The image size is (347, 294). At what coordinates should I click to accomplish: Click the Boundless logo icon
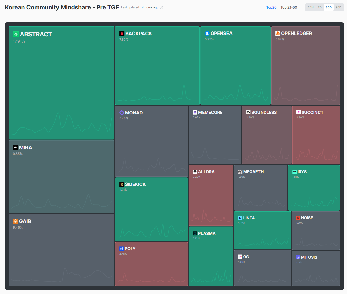tap(248, 112)
